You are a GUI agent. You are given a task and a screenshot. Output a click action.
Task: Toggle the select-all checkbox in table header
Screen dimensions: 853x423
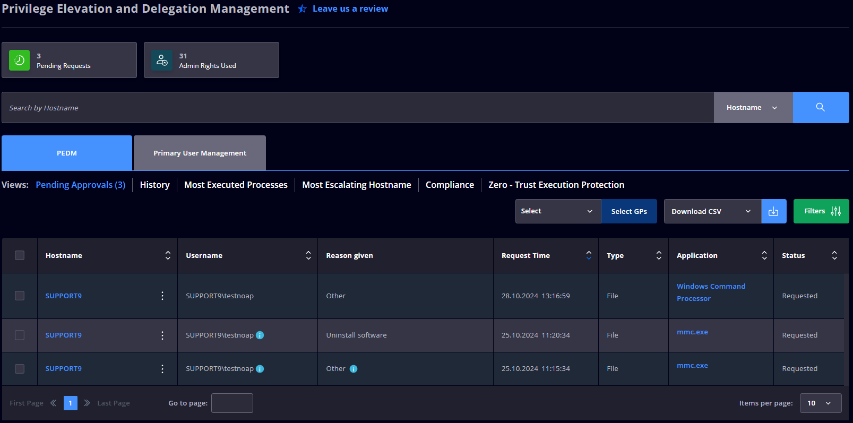(x=20, y=255)
